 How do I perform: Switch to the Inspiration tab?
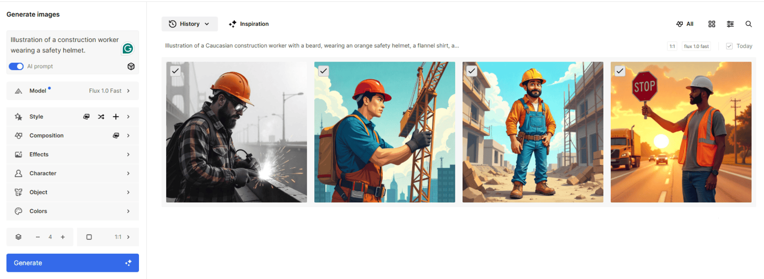[x=249, y=24]
